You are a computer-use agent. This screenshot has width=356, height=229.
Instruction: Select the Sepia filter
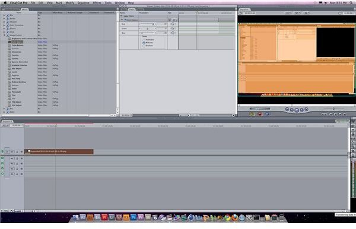pyautogui.click(x=14, y=88)
